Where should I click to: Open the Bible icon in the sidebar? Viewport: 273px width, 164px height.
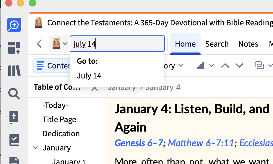coord(14,117)
